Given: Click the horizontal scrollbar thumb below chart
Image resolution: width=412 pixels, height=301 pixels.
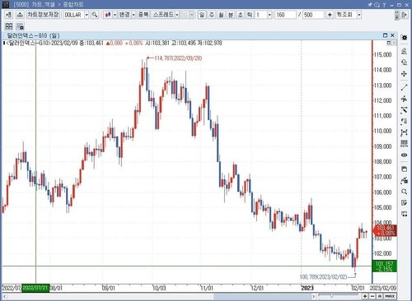Looking at the screenshot, I should click(x=262, y=296).
